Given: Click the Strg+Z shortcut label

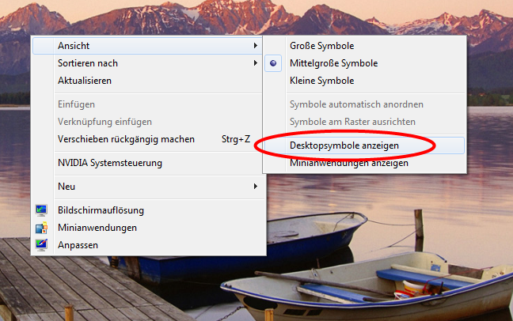Looking at the screenshot, I should click(x=236, y=139).
